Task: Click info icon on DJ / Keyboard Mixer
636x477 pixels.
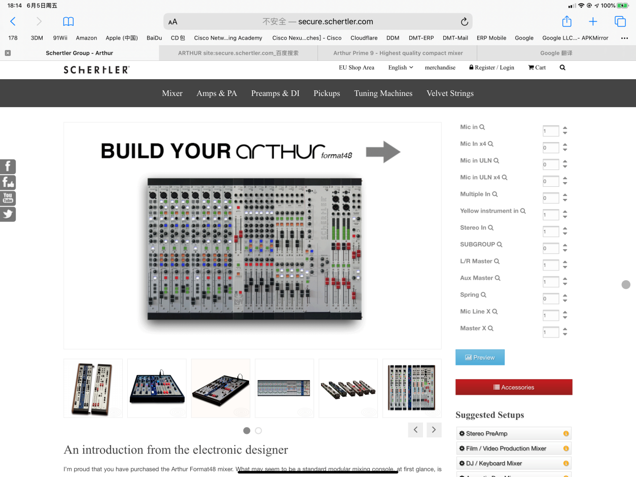Action: pyautogui.click(x=566, y=463)
